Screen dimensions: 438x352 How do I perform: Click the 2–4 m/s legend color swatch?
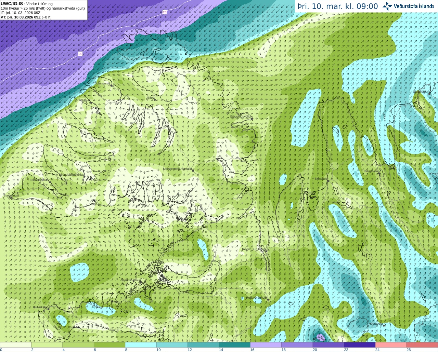(47, 345)
